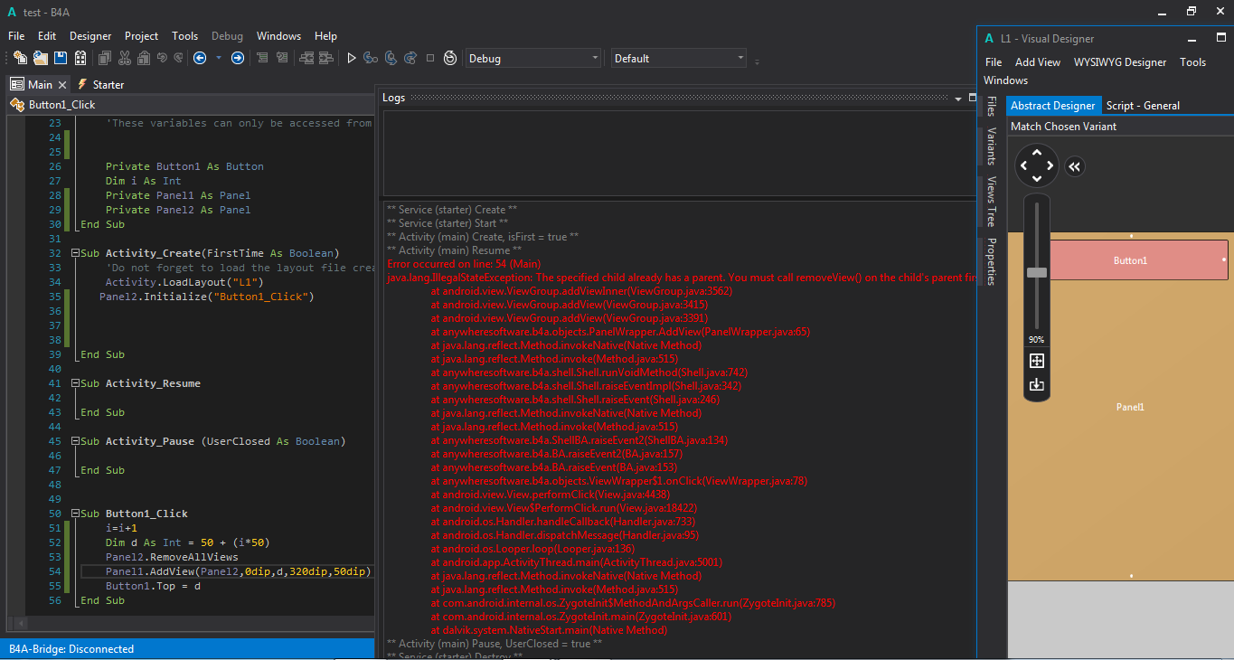This screenshot has height=660, width=1234.
Task: Collapse the Button1_Click sub code block
Action: click(x=74, y=514)
